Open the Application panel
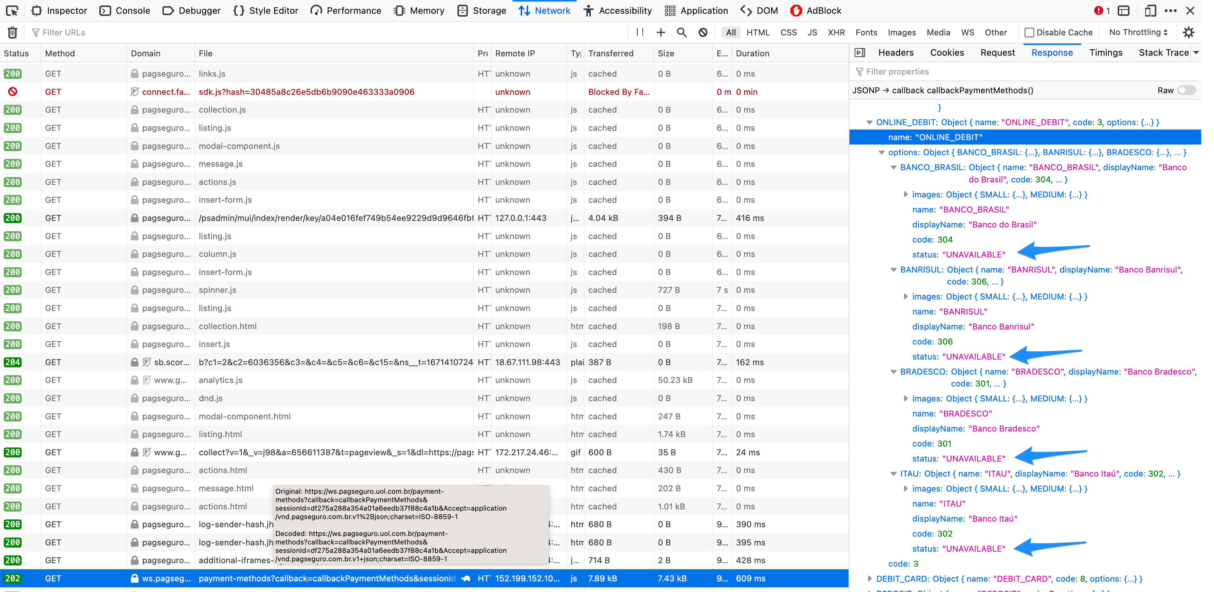1214x592 pixels. click(696, 10)
